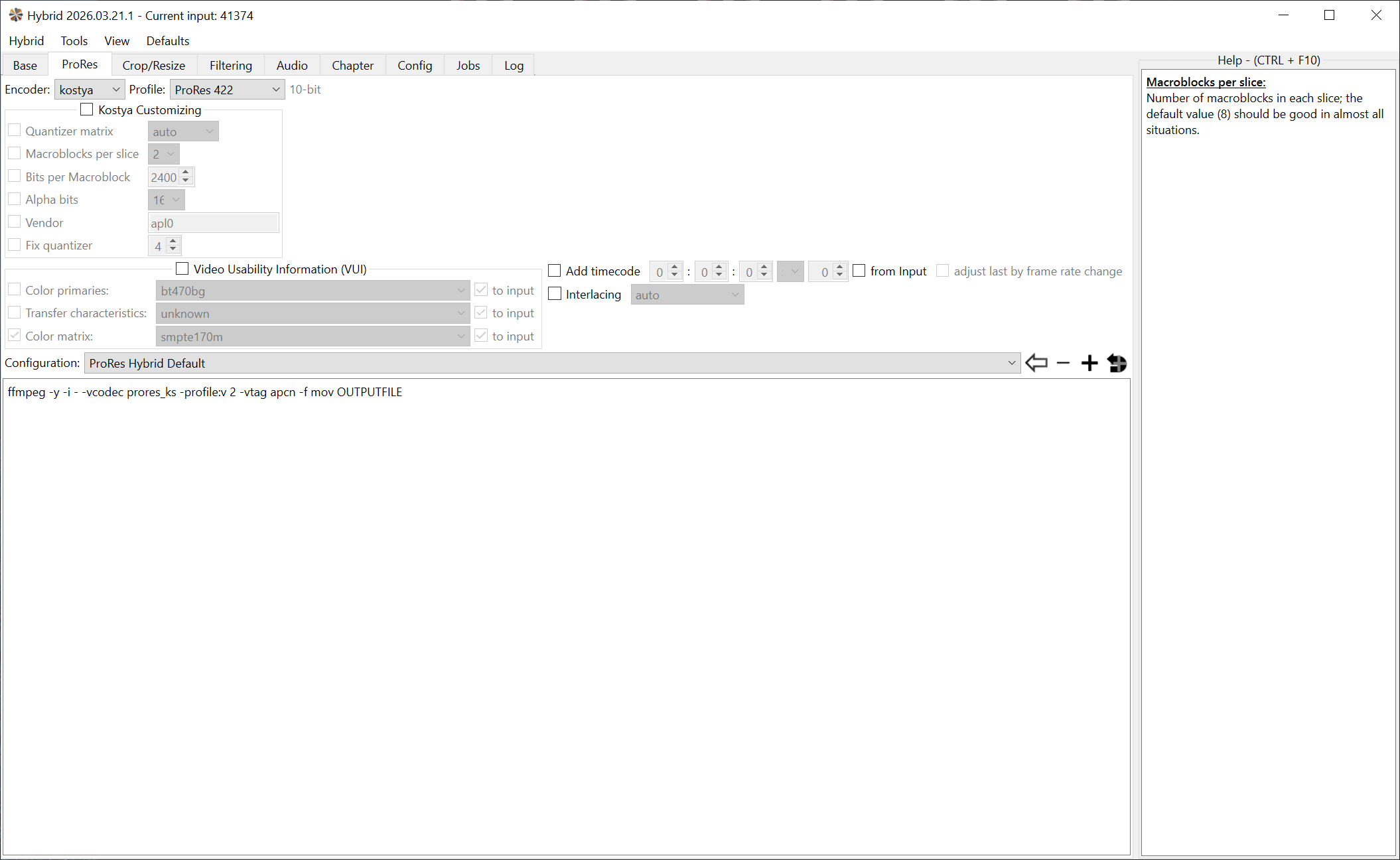
Task: Click the reset icon right of the plus icon
Action: pos(1117,363)
